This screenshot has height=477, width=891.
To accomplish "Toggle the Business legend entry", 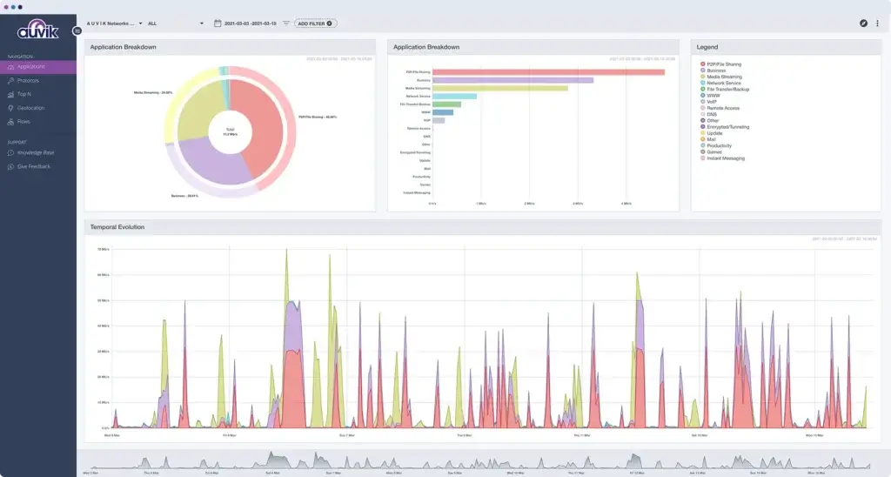I will coord(713,71).
